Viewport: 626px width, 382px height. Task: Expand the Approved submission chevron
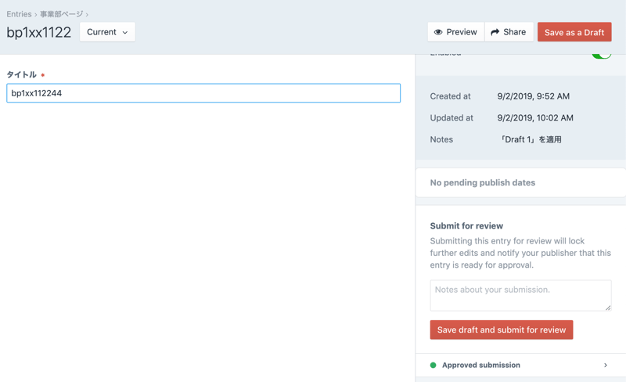pyautogui.click(x=605, y=365)
